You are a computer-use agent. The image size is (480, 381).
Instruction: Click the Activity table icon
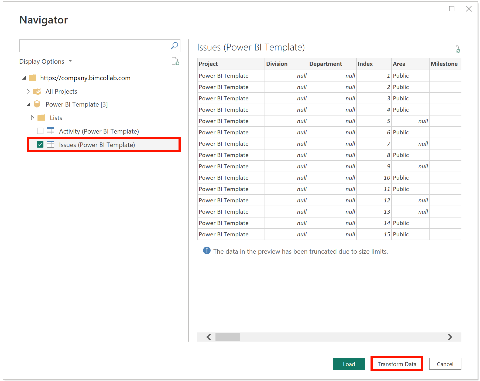(x=50, y=131)
